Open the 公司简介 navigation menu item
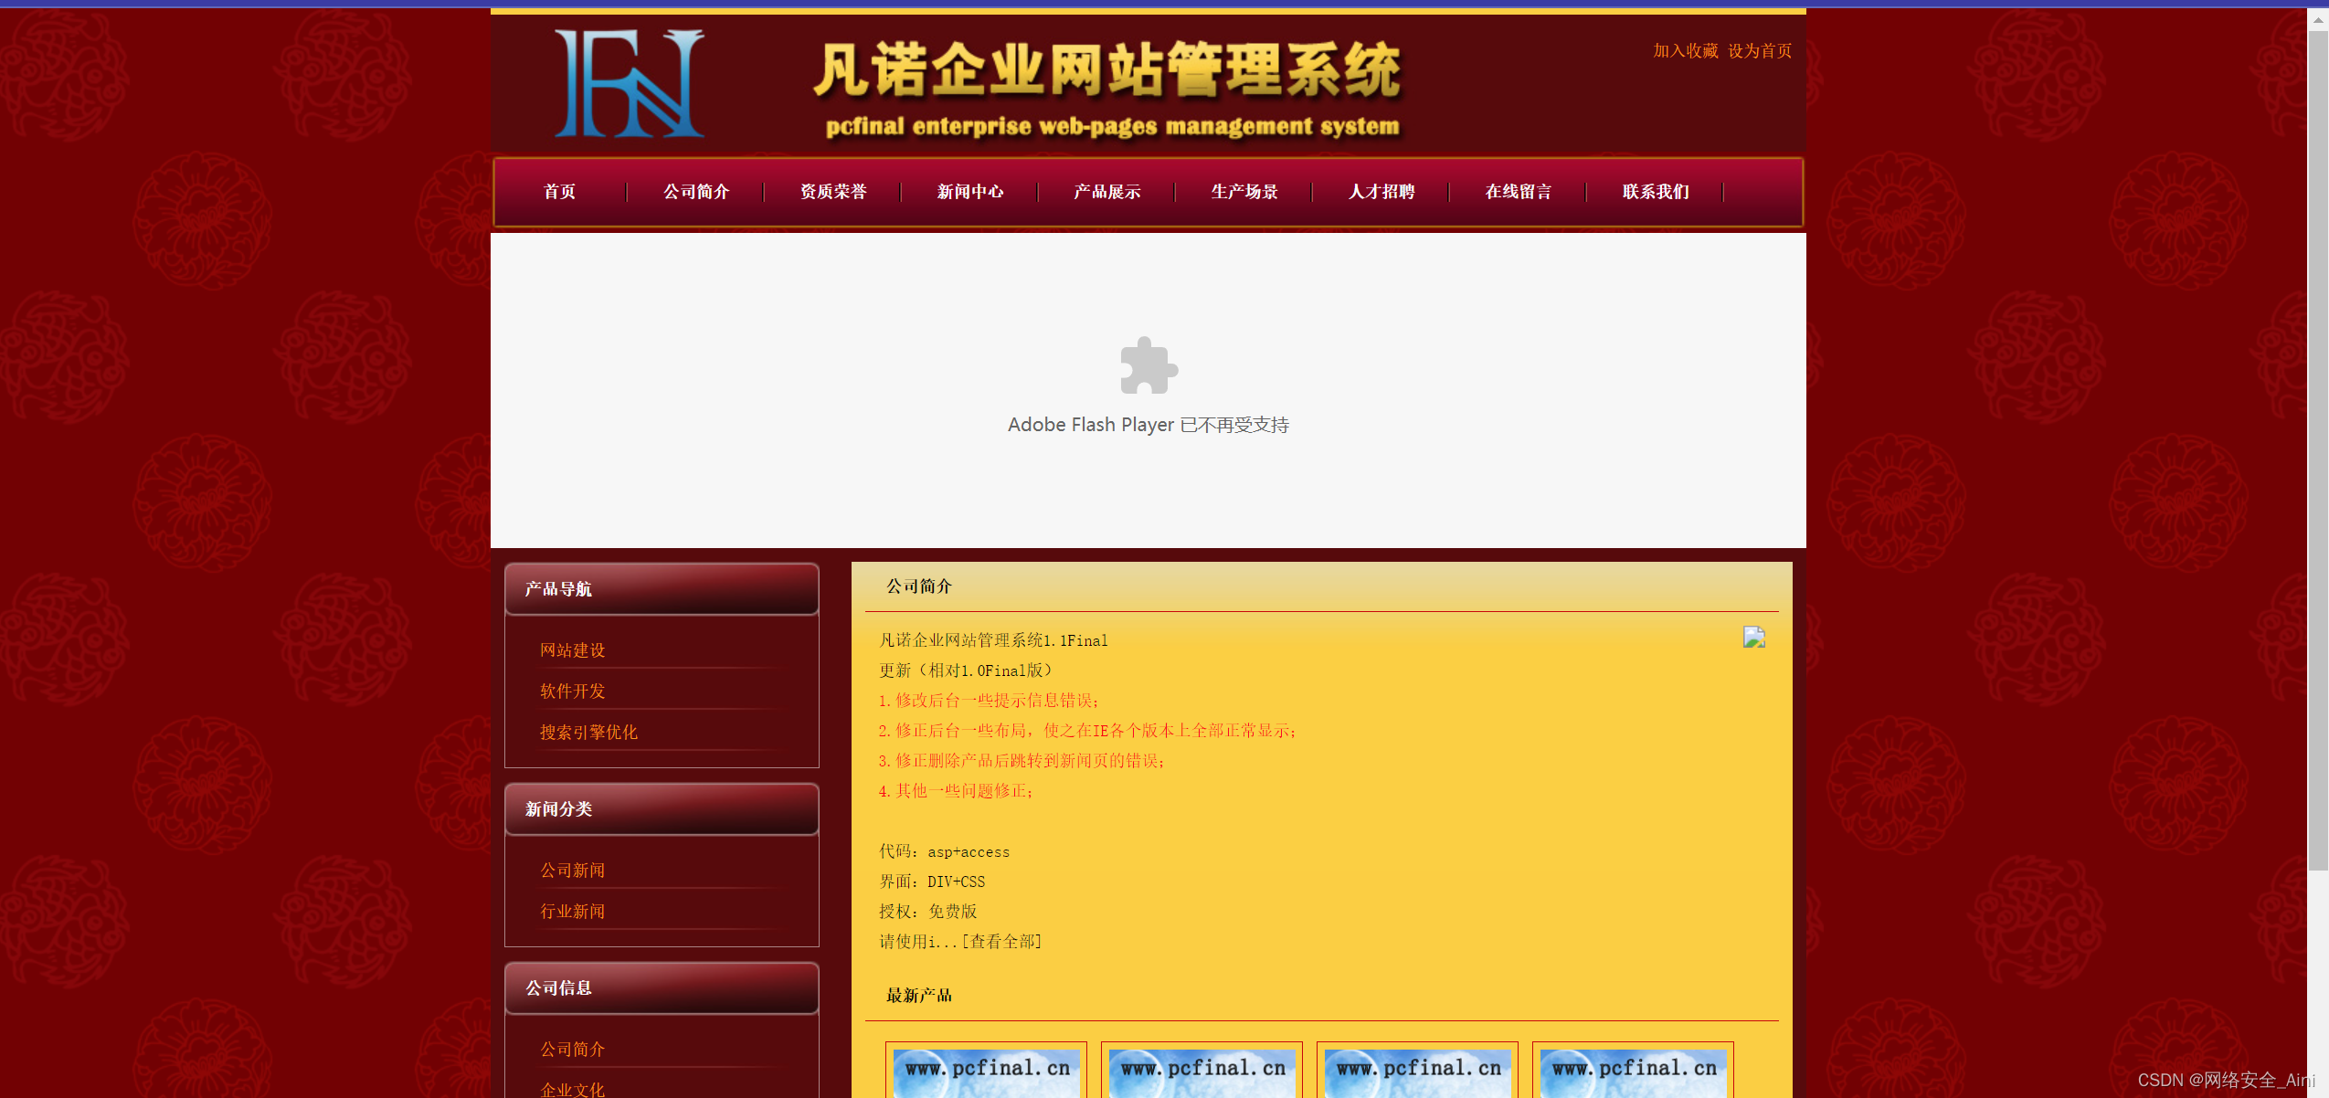Viewport: 2329px width, 1098px height. click(696, 192)
